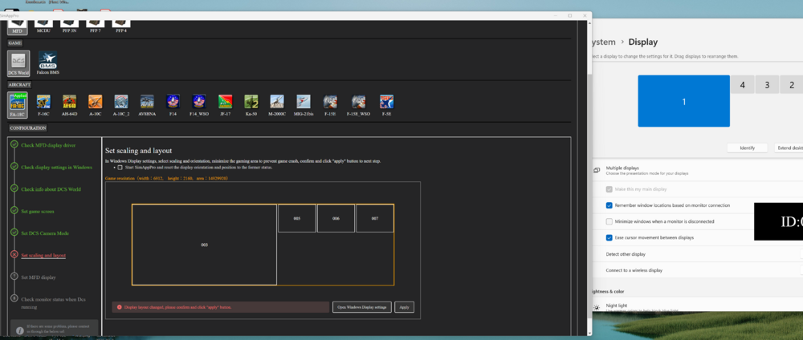803x340 pixels.
Task: Collapse the Multiple displays section
Action: click(x=697, y=170)
